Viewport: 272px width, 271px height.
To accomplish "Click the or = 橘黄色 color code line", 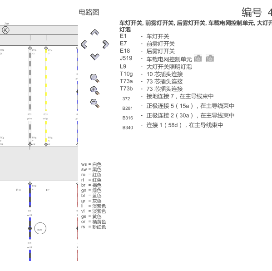I will point(94,222).
